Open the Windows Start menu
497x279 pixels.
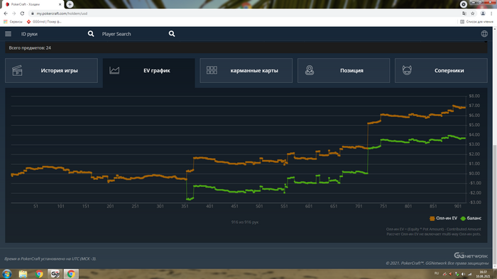click(6, 273)
